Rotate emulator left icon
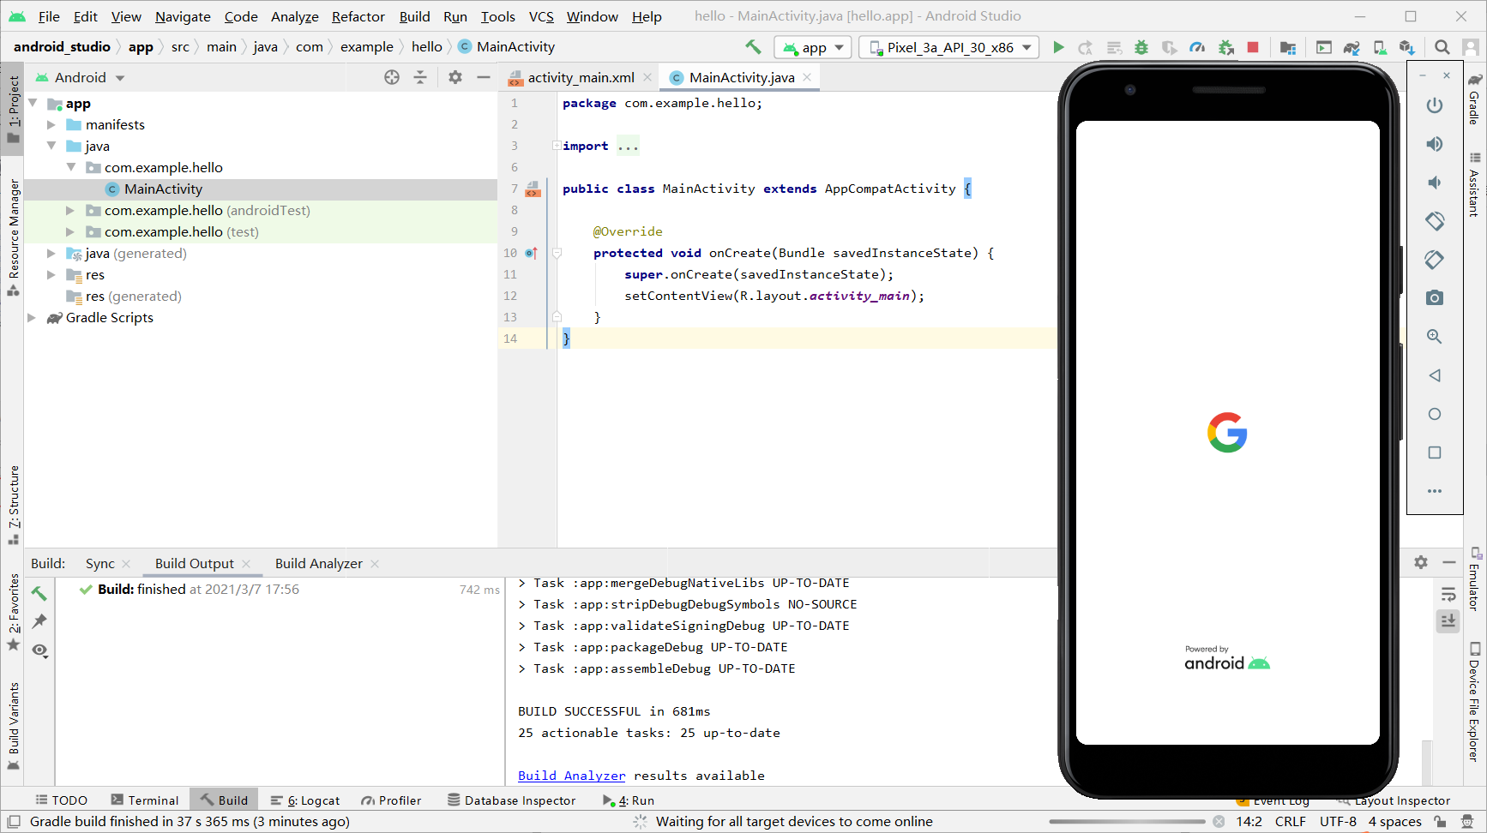This screenshot has width=1487, height=833. point(1435,221)
